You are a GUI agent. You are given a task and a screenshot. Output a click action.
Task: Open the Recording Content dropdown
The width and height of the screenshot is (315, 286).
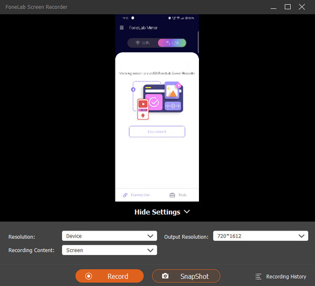(x=109, y=250)
